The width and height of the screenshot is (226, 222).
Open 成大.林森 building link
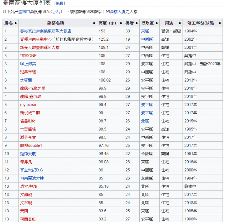[x=29, y=186]
